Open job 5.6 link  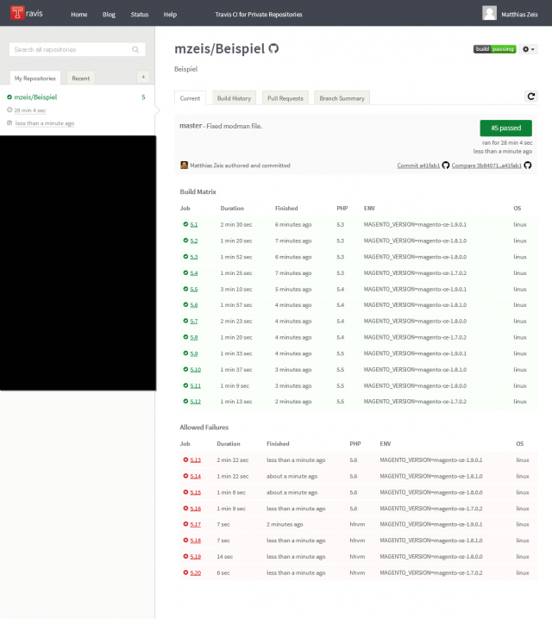(x=194, y=305)
